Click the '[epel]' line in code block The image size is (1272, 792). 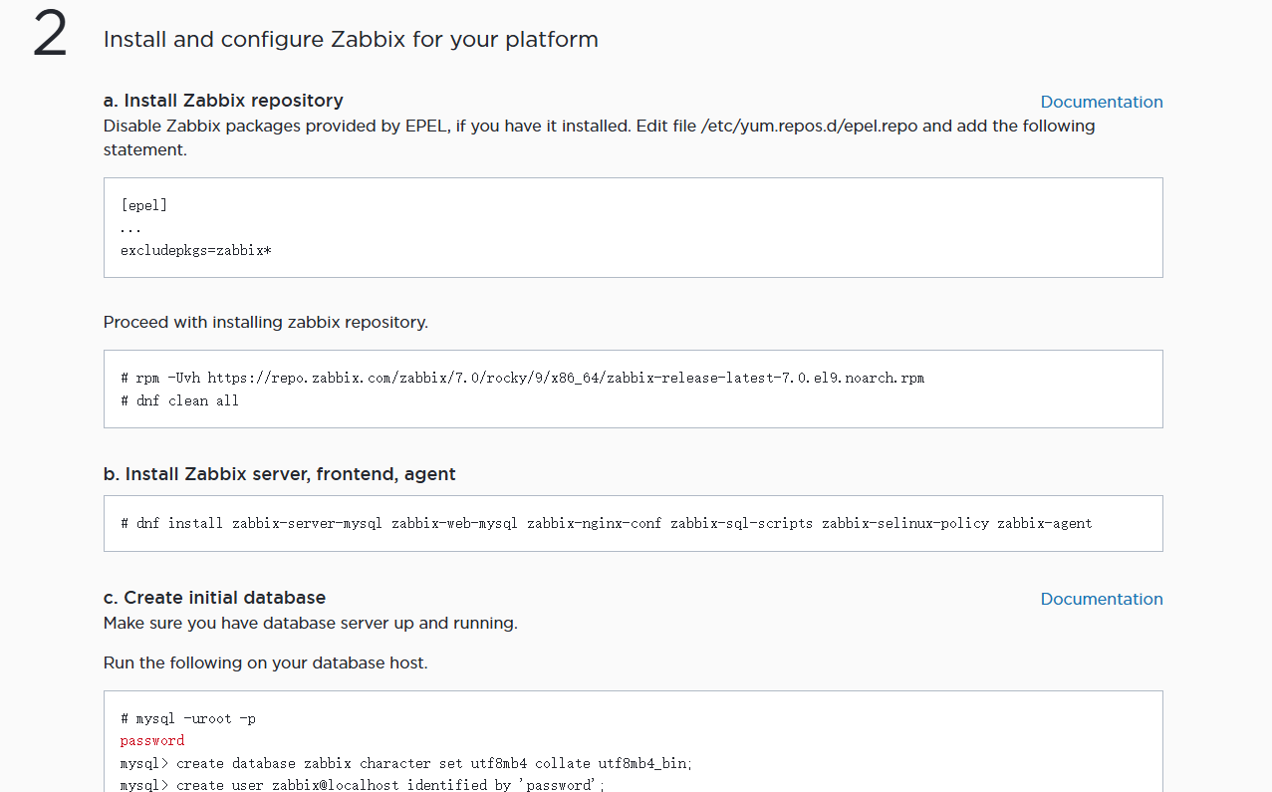[x=144, y=205]
